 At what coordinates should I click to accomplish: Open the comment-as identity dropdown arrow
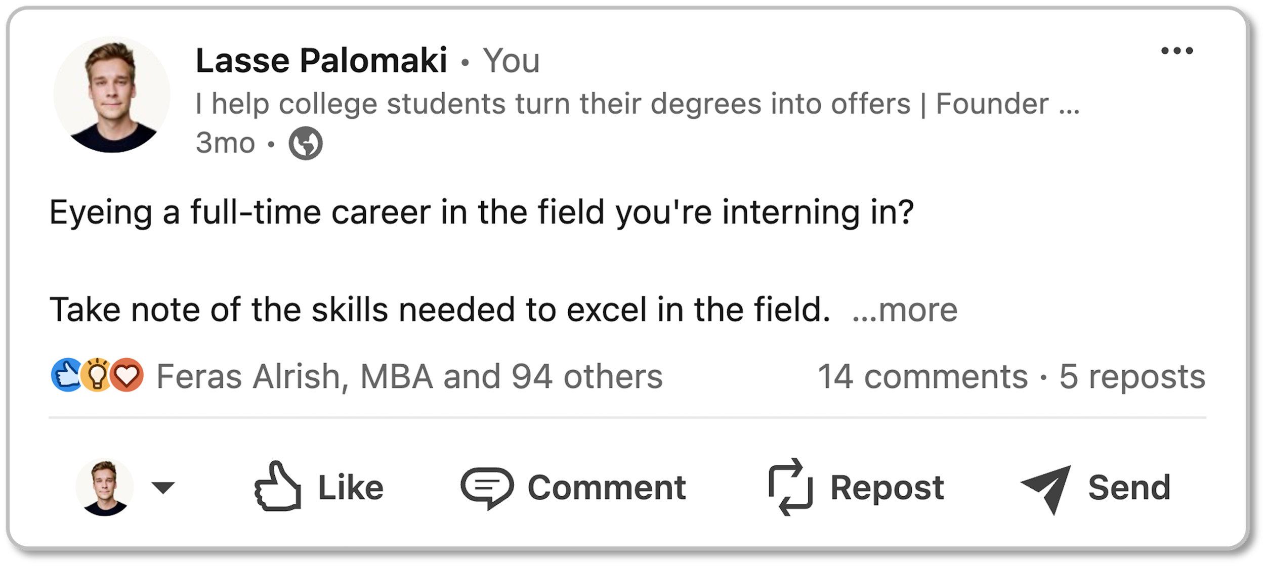(163, 487)
